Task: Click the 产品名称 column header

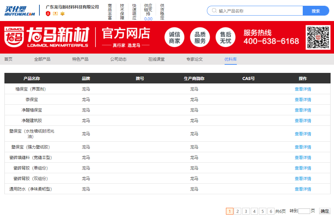Action: click(x=32, y=78)
